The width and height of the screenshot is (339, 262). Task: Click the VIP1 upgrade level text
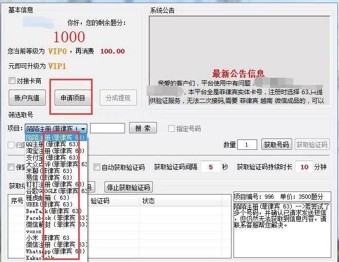tap(57, 66)
